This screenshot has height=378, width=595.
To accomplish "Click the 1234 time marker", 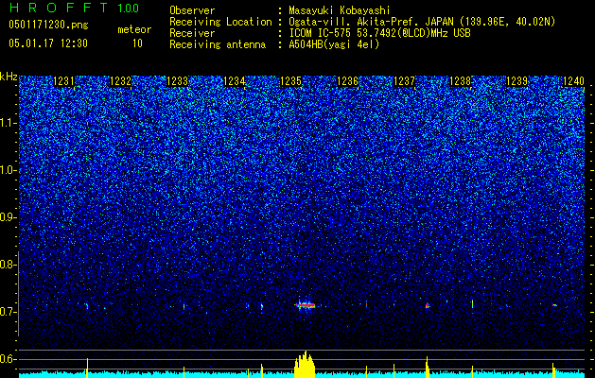I will click(x=235, y=81).
